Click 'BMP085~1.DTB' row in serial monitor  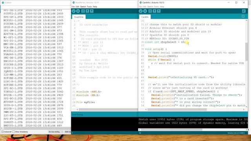[33, 126]
